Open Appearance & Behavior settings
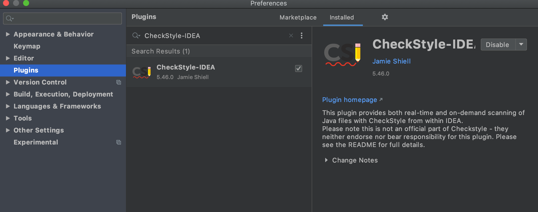The width and height of the screenshot is (538, 212). [54, 34]
